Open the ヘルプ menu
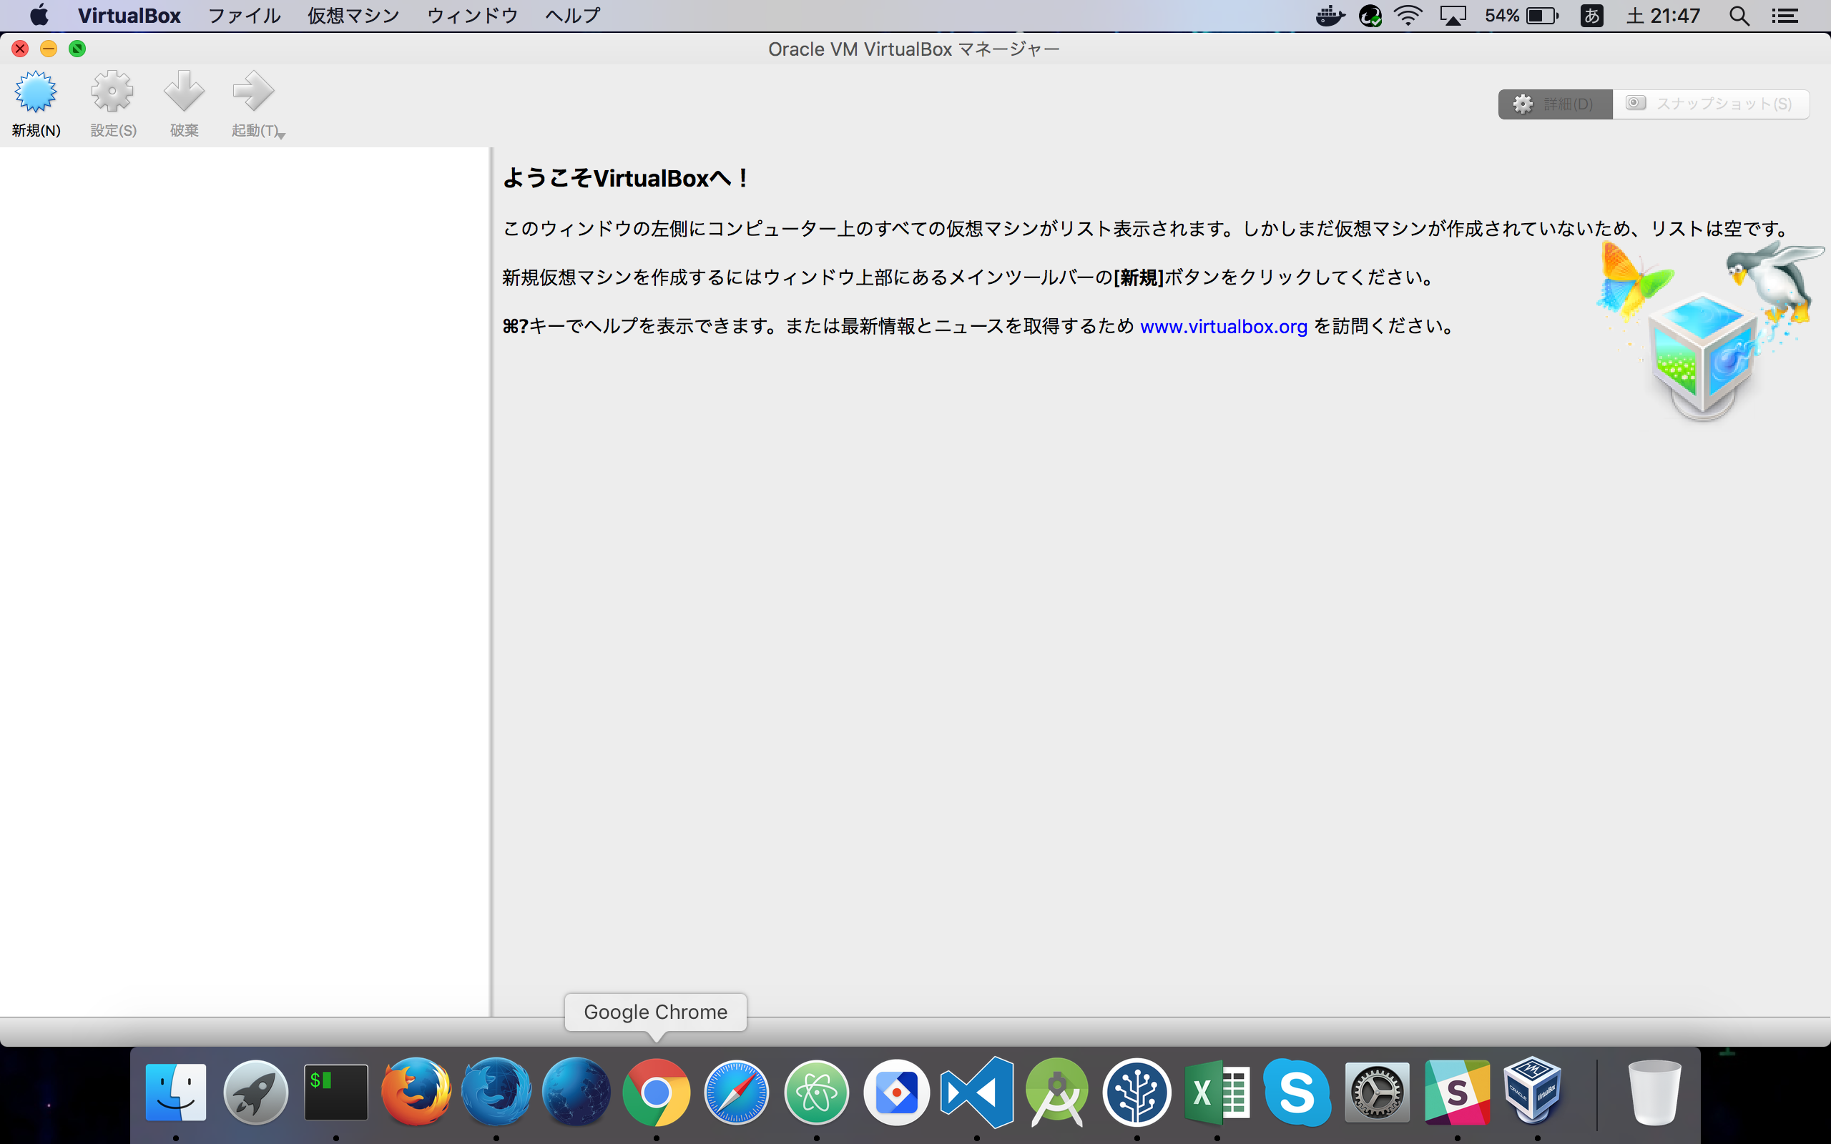This screenshot has width=1831, height=1144. click(x=572, y=16)
